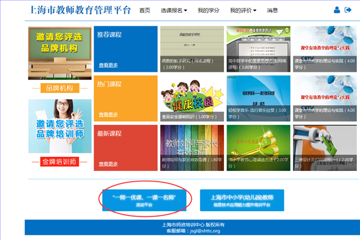
Task: Open 教师如何与家长有效沟通 course thumbnail
Action: coord(192,148)
